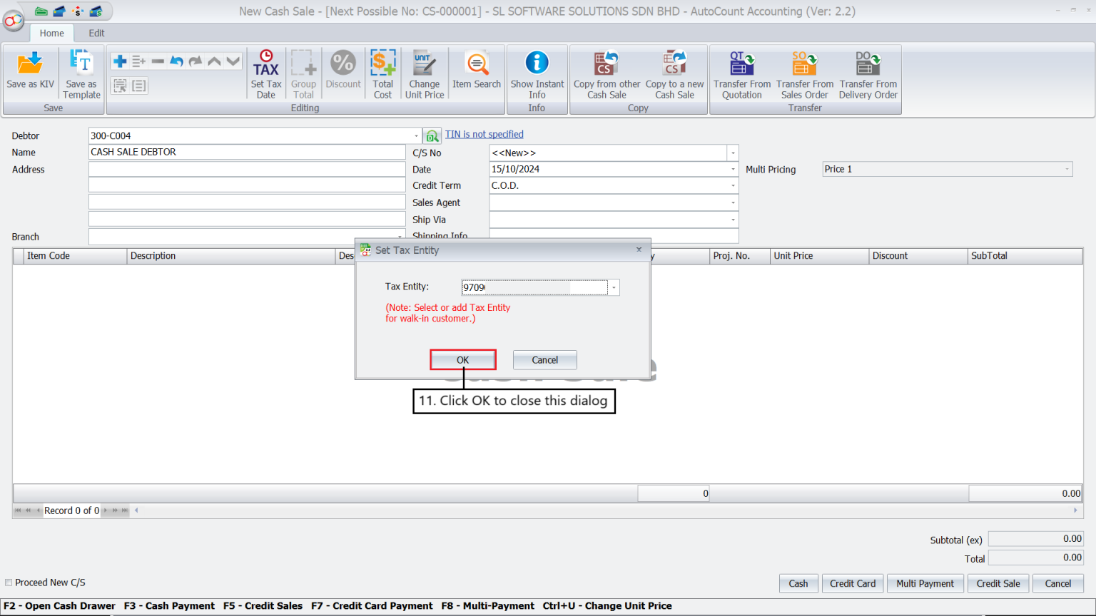Show Instant Info panel

[537, 74]
